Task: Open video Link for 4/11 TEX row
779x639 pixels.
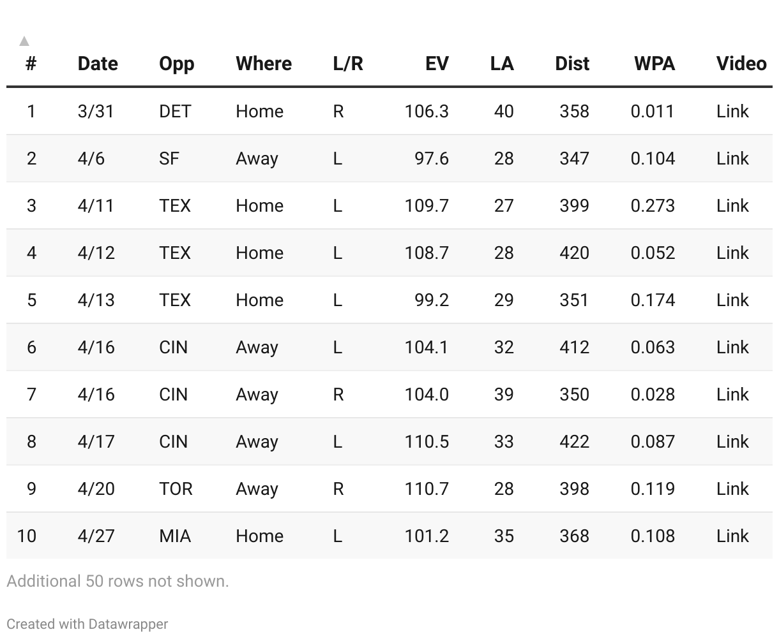Action: (732, 206)
